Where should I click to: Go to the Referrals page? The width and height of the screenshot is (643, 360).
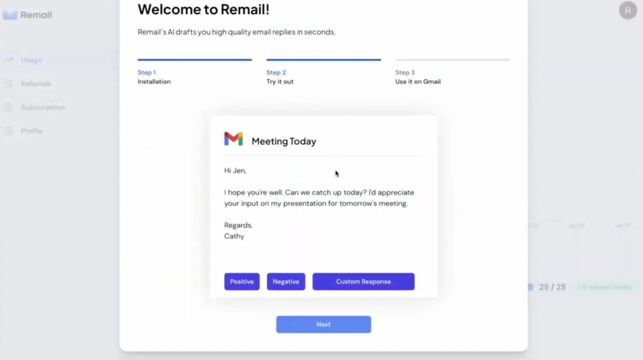coord(36,83)
